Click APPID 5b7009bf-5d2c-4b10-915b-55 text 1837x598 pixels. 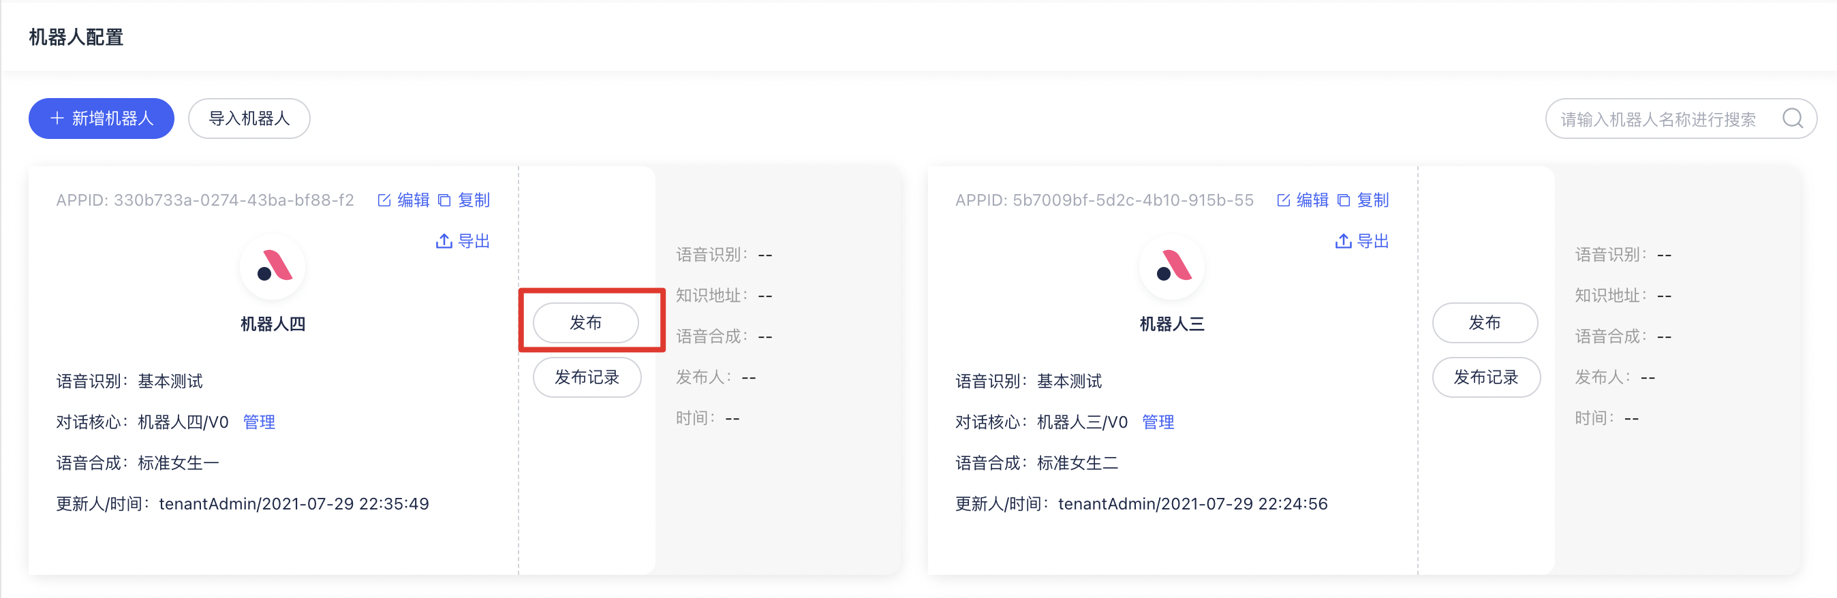(x=1105, y=200)
